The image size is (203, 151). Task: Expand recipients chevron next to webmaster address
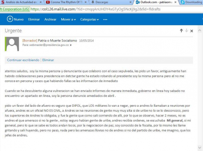point(71,45)
